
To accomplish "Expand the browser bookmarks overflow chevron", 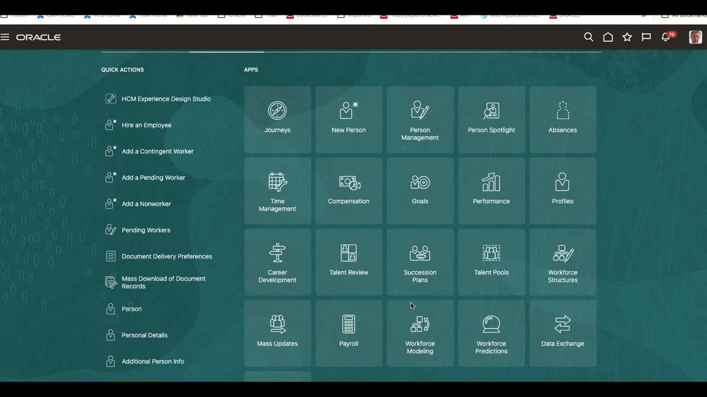I will click(x=643, y=15).
